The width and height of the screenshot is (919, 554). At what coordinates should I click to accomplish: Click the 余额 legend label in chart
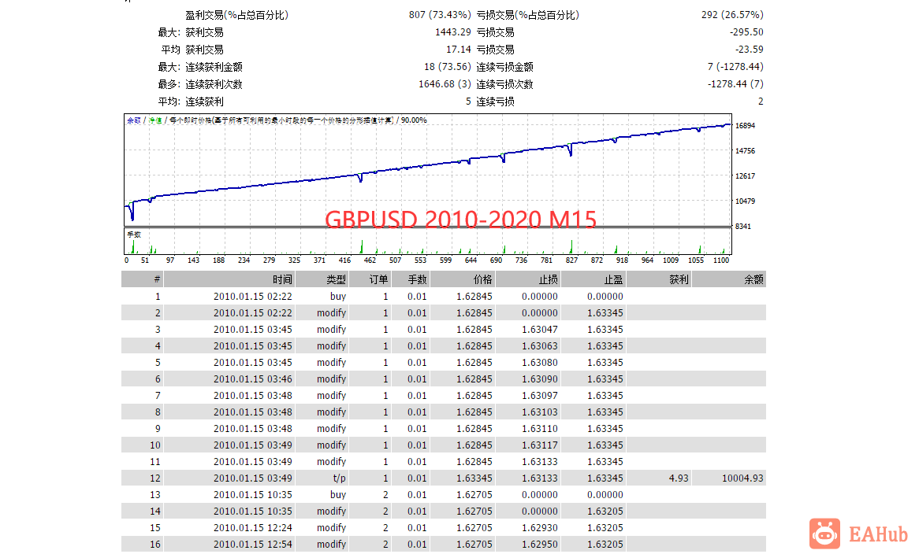134,120
